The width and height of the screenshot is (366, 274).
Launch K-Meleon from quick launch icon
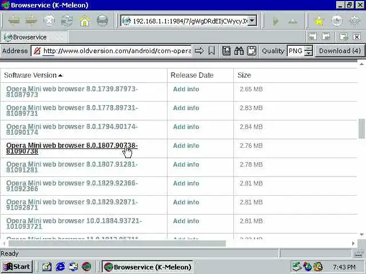pos(86,267)
